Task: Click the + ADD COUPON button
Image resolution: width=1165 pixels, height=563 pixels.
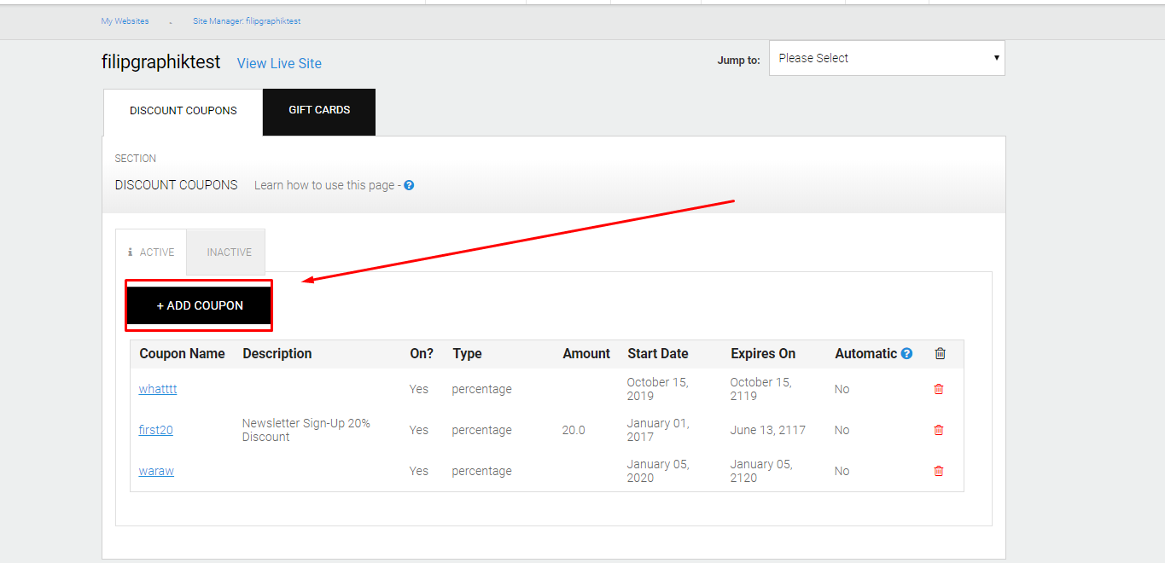Action: [x=198, y=305]
